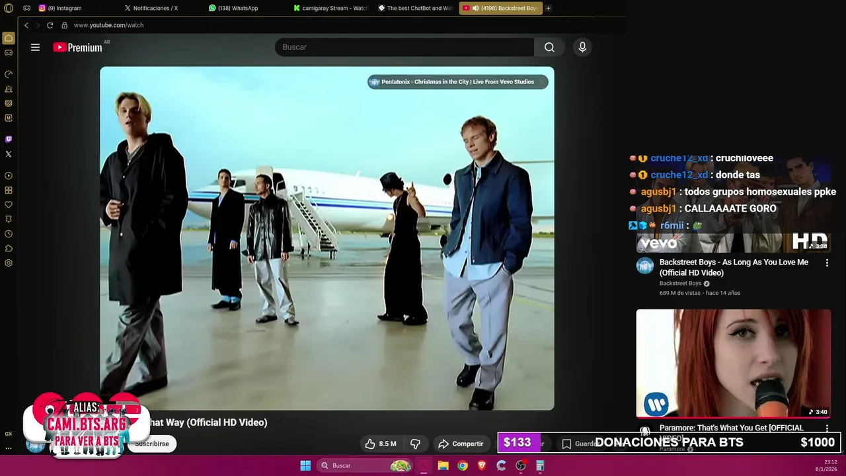Open the Player icon in Opera sidebar
This screenshot has width=846, height=476.
[x=9, y=176]
